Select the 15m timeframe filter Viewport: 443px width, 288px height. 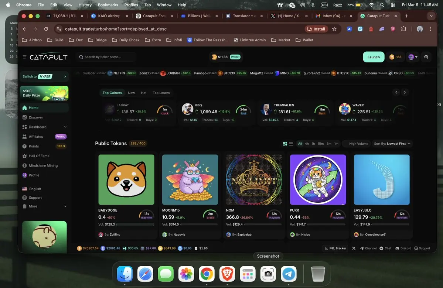pos(321,144)
